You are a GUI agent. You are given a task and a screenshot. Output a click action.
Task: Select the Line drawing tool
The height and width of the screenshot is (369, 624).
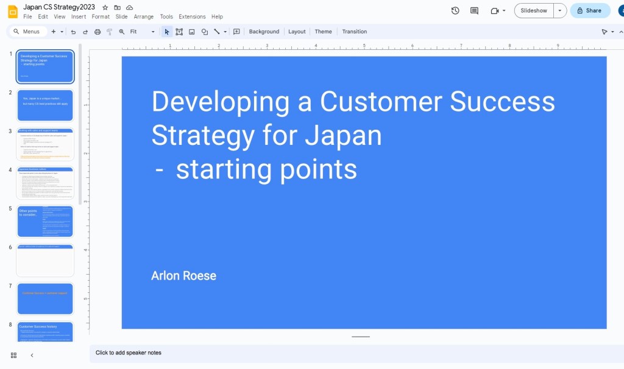point(217,31)
